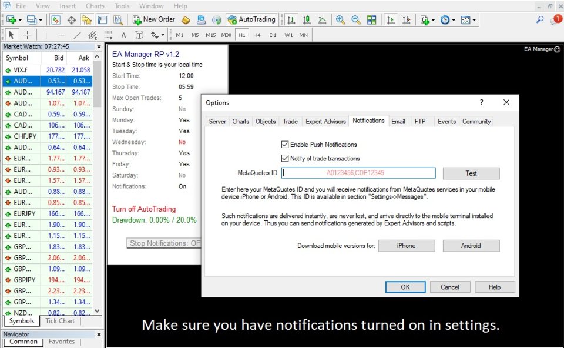Select the equidistant channel tool
This screenshot has width=564, height=348.
(x=92, y=35)
